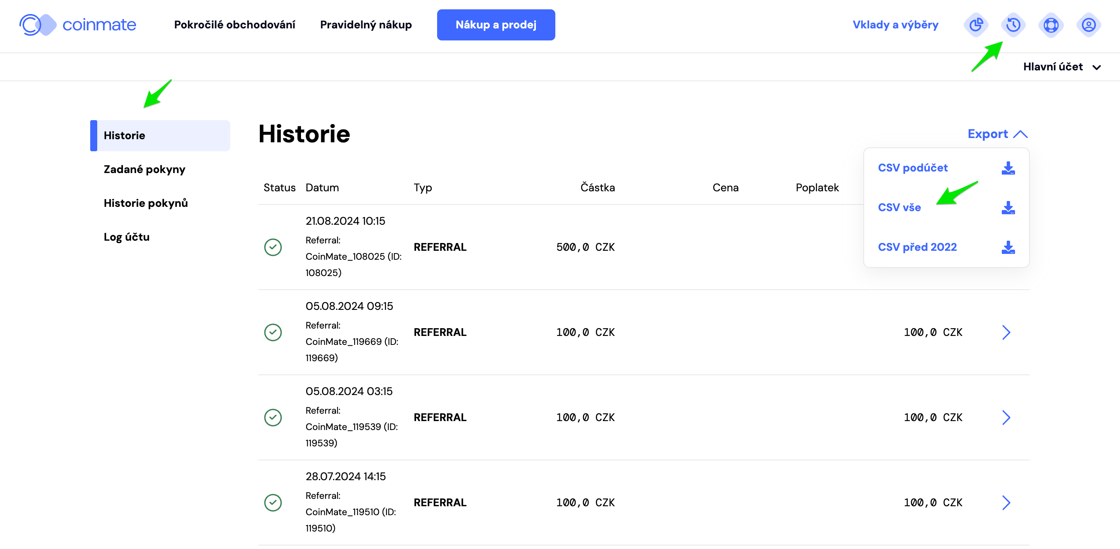Open Log účtu in the sidebar
This screenshot has width=1120, height=549.
pyautogui.click(x=126, y=237)
